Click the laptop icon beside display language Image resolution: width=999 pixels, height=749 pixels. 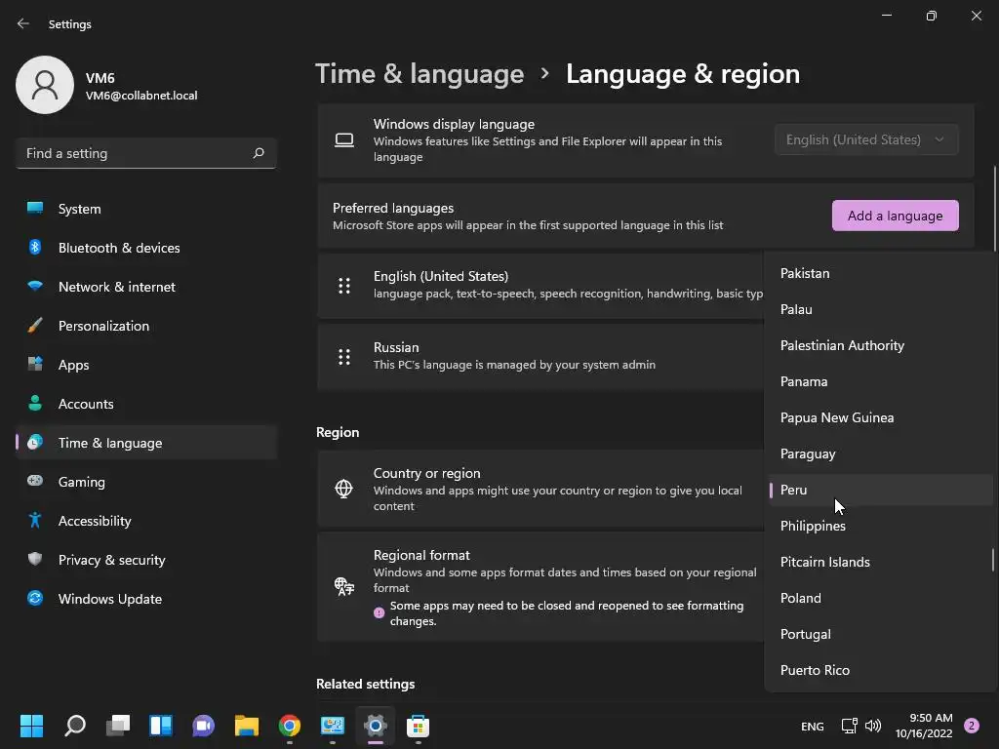coord(344,139)
